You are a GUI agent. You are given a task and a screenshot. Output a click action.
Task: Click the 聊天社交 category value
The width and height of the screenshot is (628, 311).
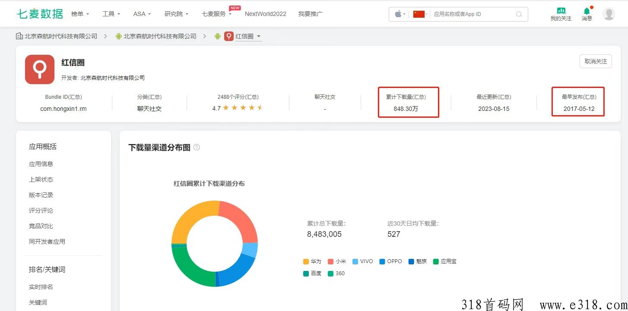[x=149, y=109]
